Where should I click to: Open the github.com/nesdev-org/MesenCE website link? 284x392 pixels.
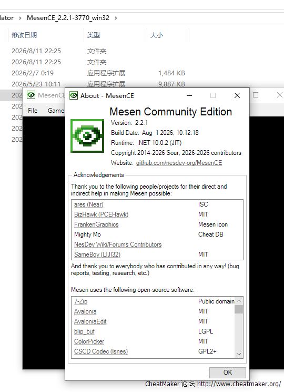click(x=179, y=163)
